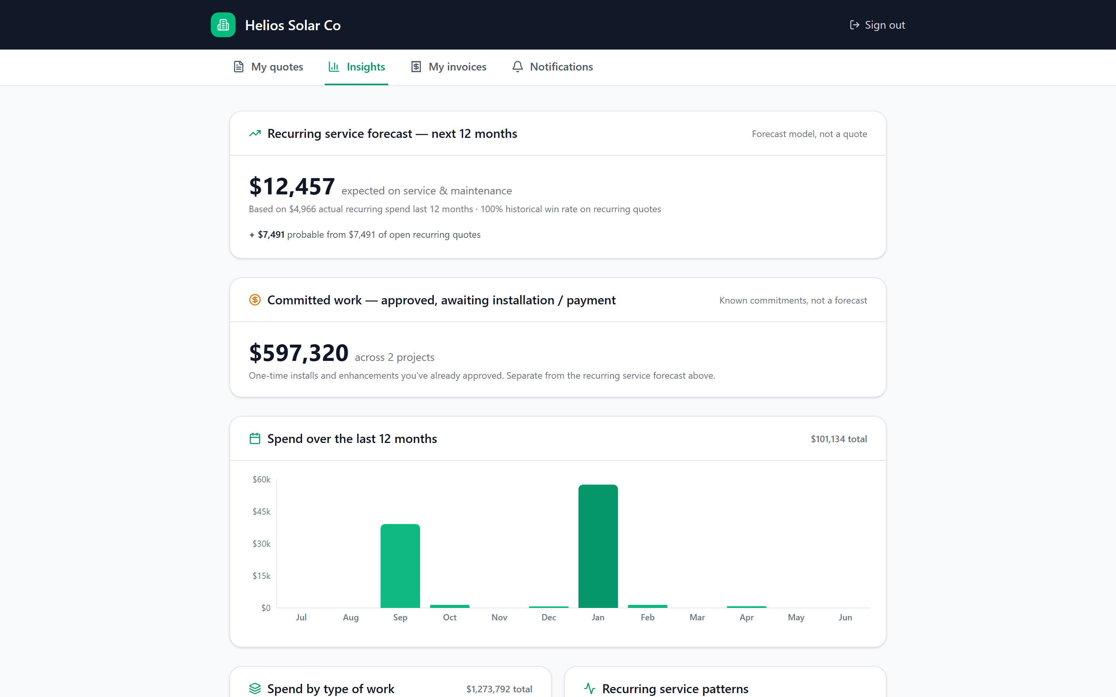
Task: Click 'across 2 projects' text
Action: [x=395, y=357]
